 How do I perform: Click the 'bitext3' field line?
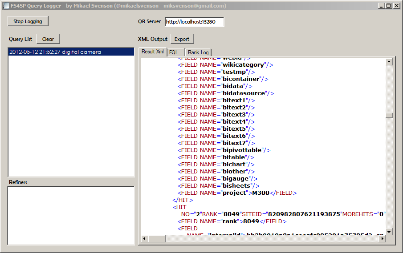pyautogui.click(x=216, y=115)
